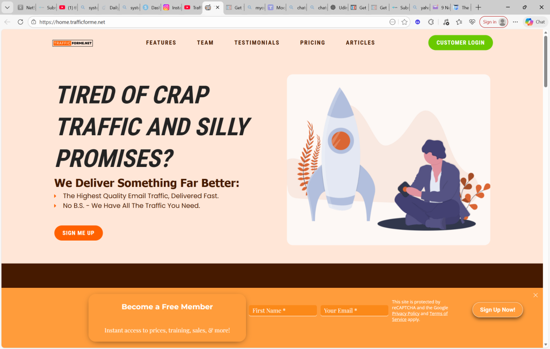Open the Testimonials nav item

click(x=257, y=43)
